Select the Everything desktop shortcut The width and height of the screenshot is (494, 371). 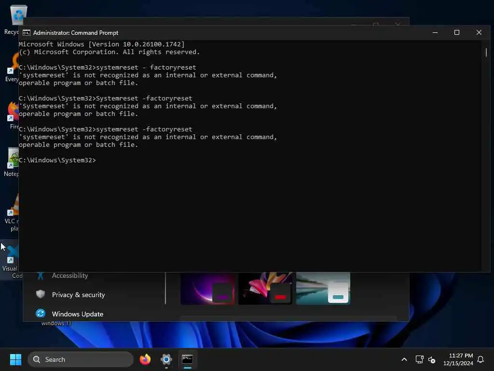[12, 67]
